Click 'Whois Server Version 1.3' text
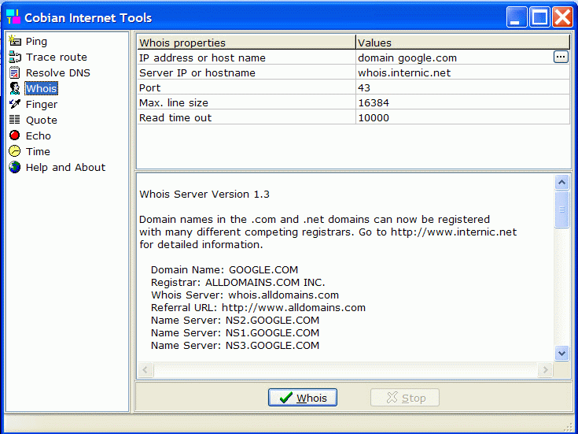Screen dimensions: 578x434 pos(204,195)
